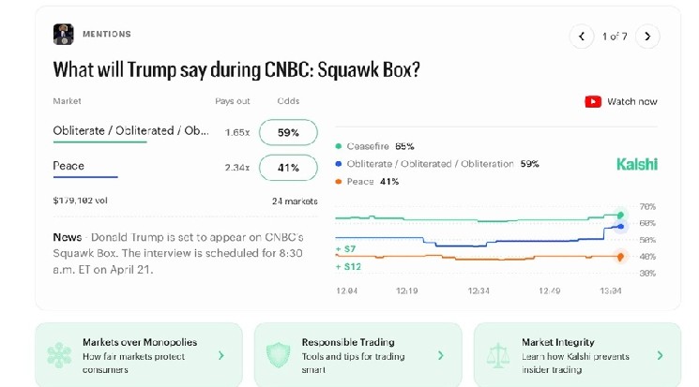Viewport: 699px width, 387px height.
Task: Open the MENTIONS category label
Action: click(107, 35)
